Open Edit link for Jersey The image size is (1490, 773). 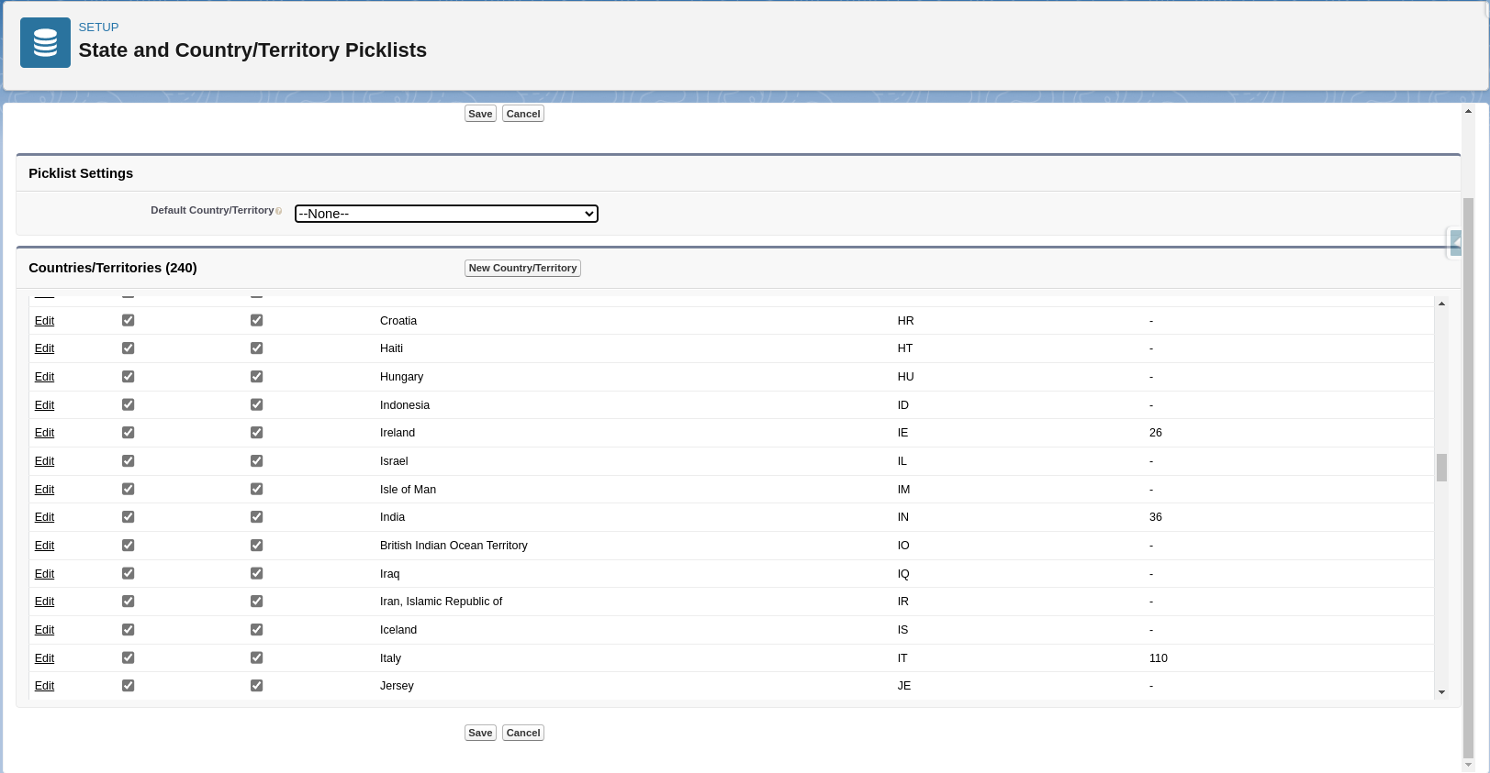point(44,686)
